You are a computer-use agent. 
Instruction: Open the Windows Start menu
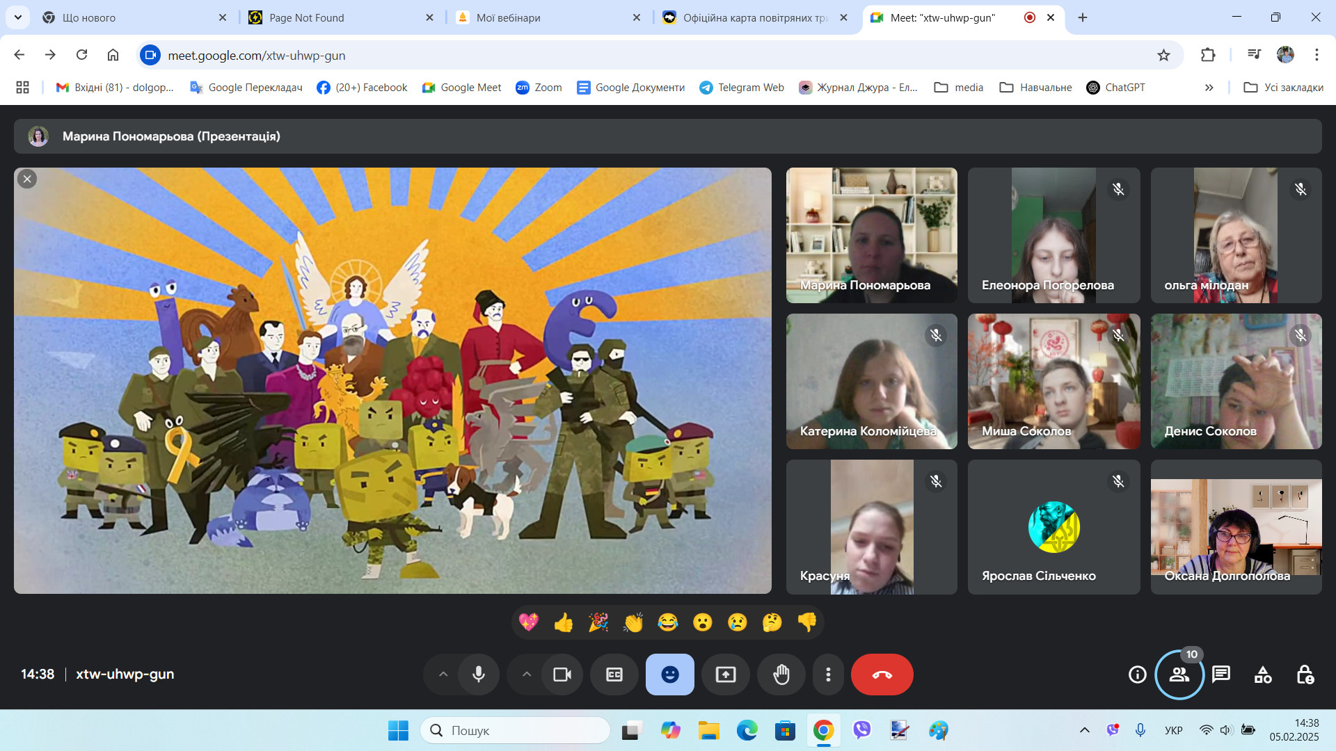[399, 730]
